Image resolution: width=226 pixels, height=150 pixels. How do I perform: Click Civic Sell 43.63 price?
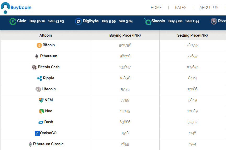pos(56,21)
